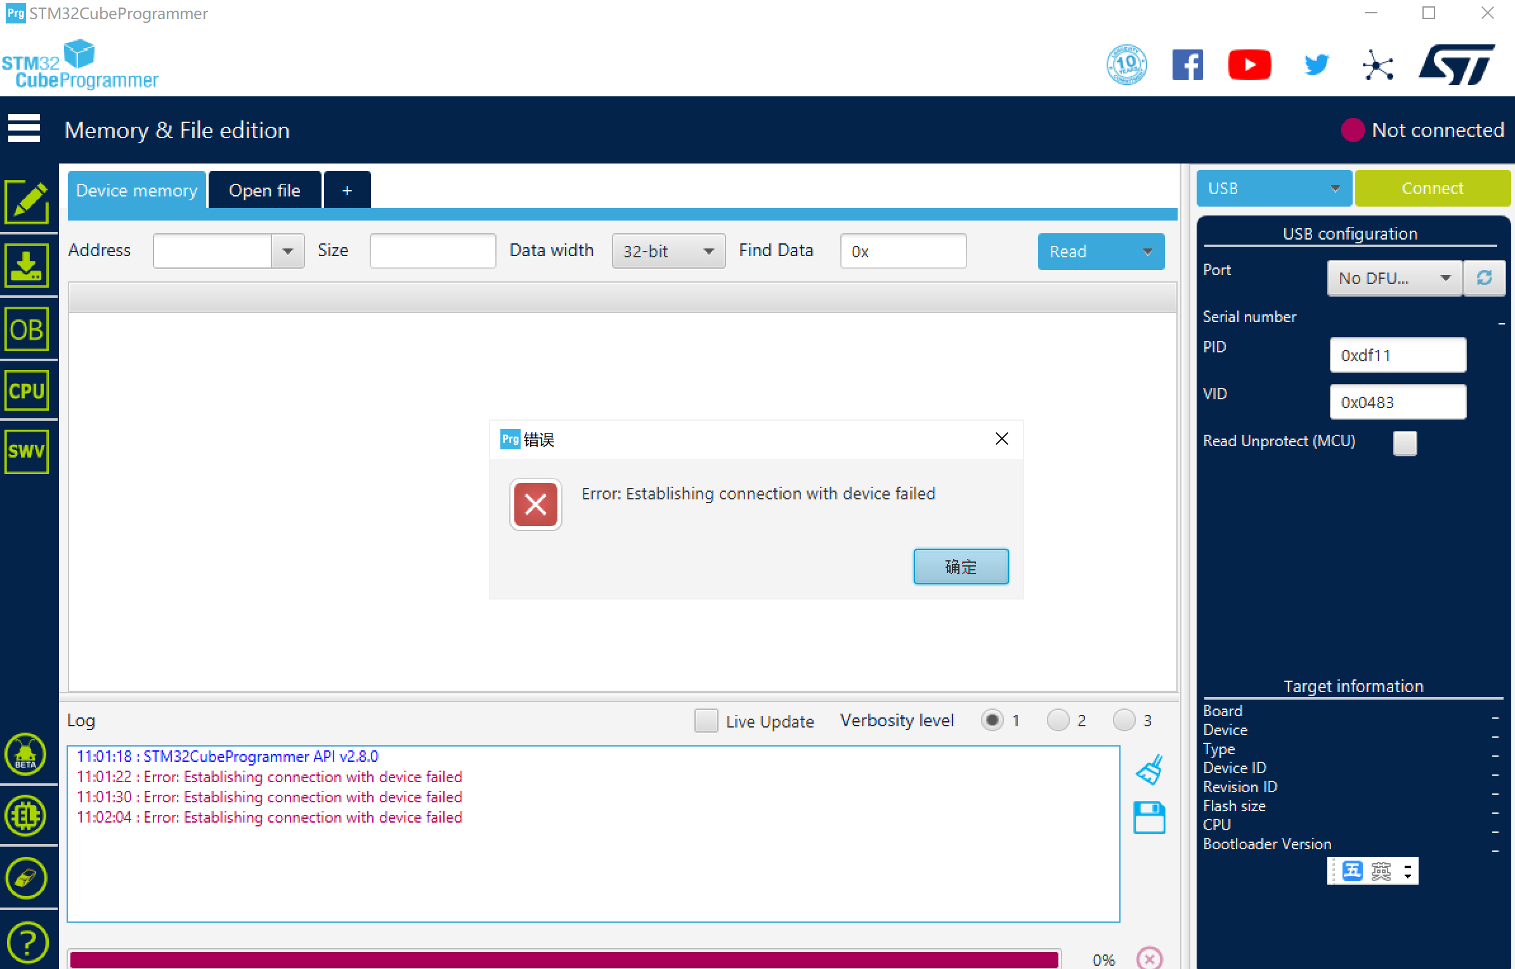Click the Size input field

pyautogui.click(x=432, y=251)
